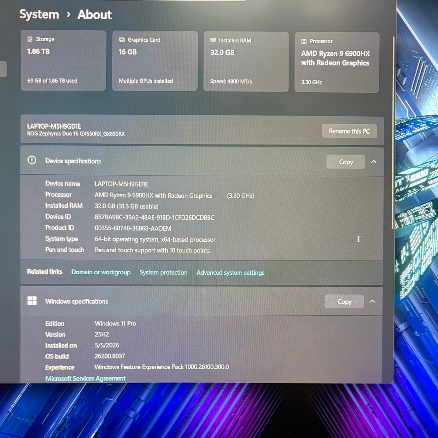438x438 pixels.
Task: Click the Pen and touch support value
Action: click(x=152, y=250)
